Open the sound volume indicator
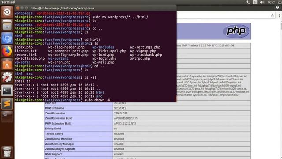Image resolution: width=282 pixels, height=159 pixels. pos(262,2)
